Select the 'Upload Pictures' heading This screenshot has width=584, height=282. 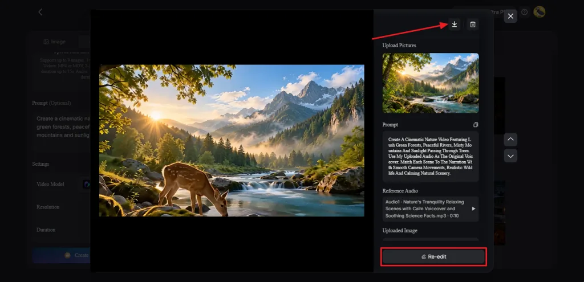[x=399, y=46]
